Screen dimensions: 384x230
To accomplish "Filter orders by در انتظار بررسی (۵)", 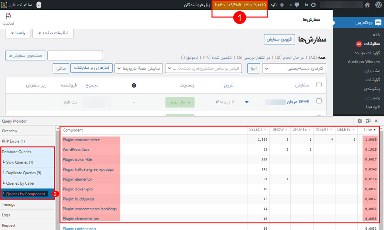I will point(253,57).
